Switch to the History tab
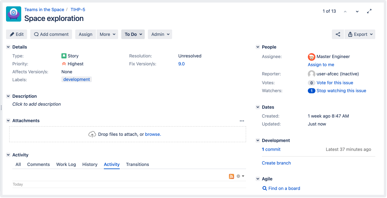 [x=90, y=165]
